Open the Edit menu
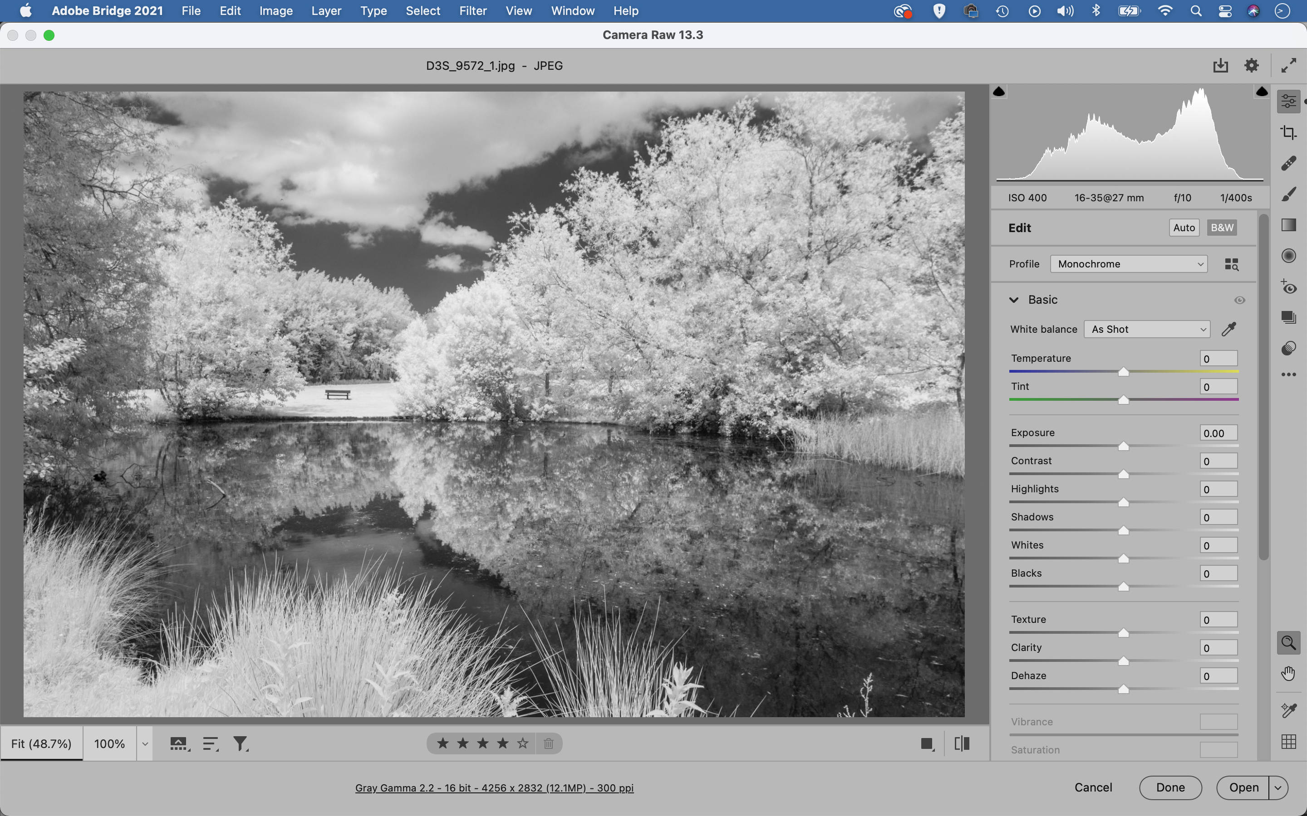This screenshot has height=816, width=1307. click(230, 11)
